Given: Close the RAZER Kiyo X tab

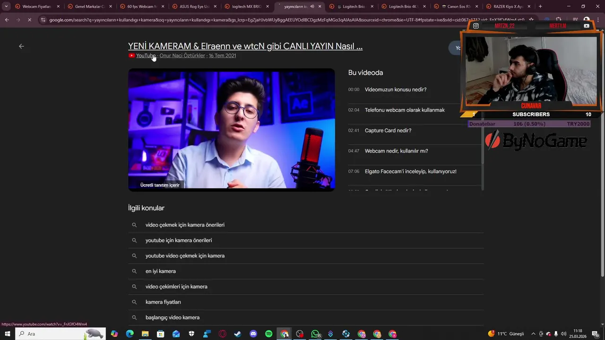Looking at the screenshot, I should [x=528, y=7].
